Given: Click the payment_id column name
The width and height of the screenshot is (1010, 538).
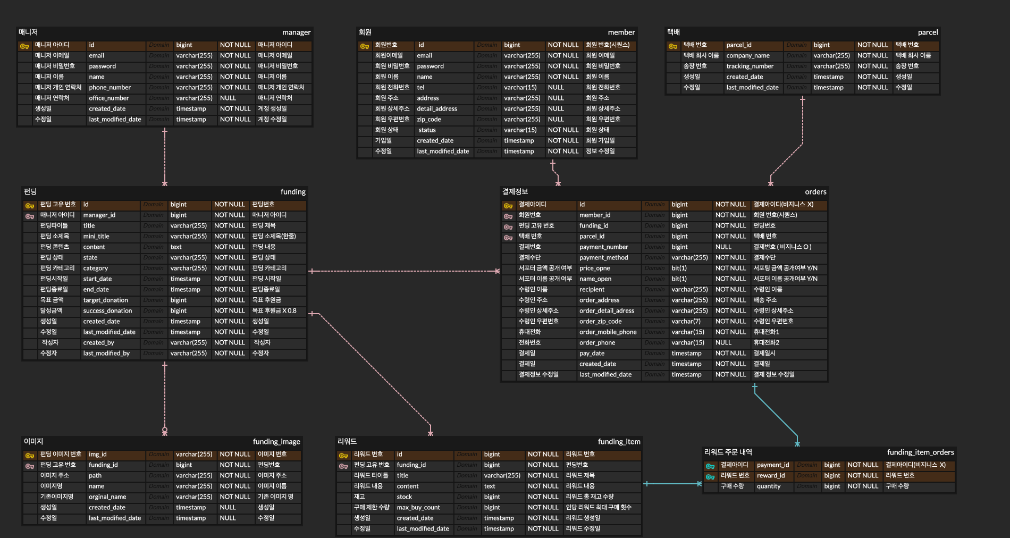Looking at the screenshot, I should click(773, 465).
